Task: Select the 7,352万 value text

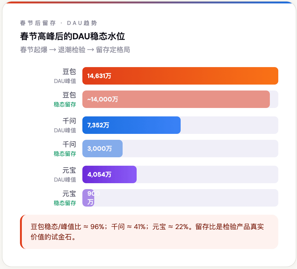Action: pyautogui.click(x=98, y=125)
